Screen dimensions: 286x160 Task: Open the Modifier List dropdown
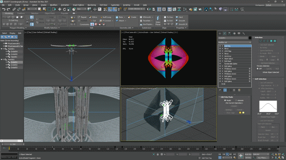[235, 42]
